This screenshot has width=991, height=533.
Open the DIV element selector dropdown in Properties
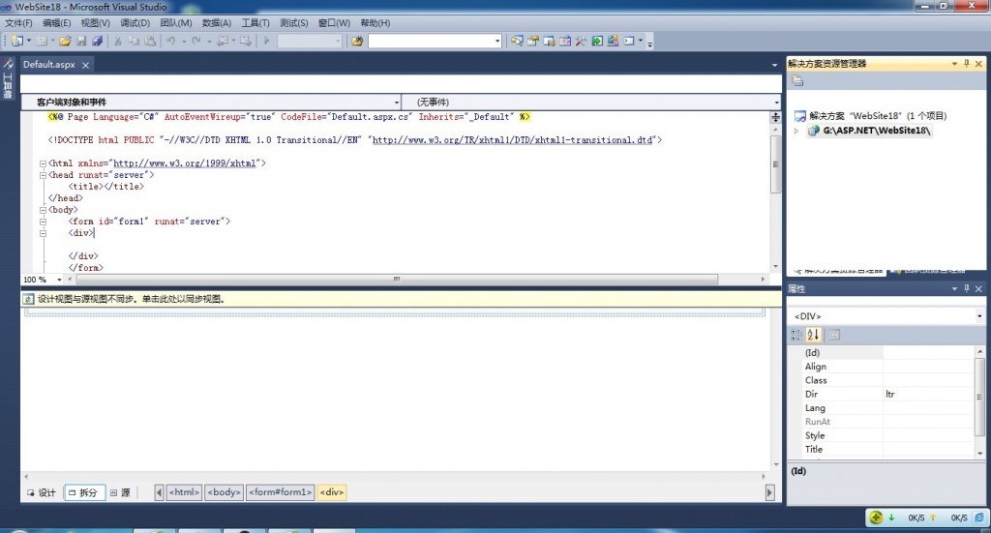pyautogui.click(x=979, y=316)
